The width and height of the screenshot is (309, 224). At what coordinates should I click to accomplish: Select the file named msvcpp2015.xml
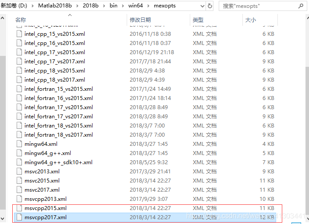pyautogui.click(x=46, y=208)
